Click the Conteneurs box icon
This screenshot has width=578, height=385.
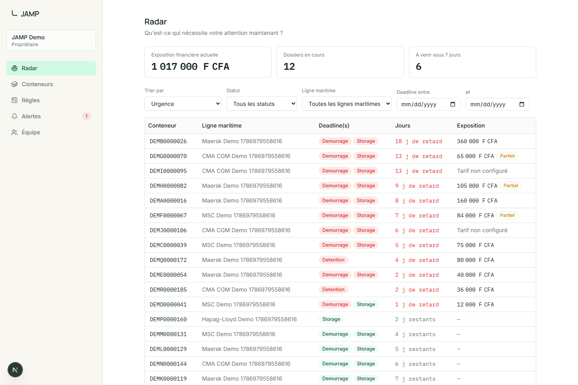pos(14,84)
